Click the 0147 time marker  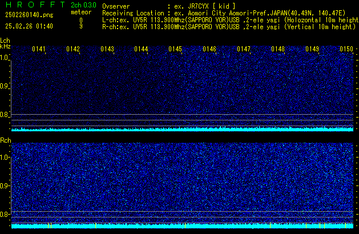click(244, 49)
